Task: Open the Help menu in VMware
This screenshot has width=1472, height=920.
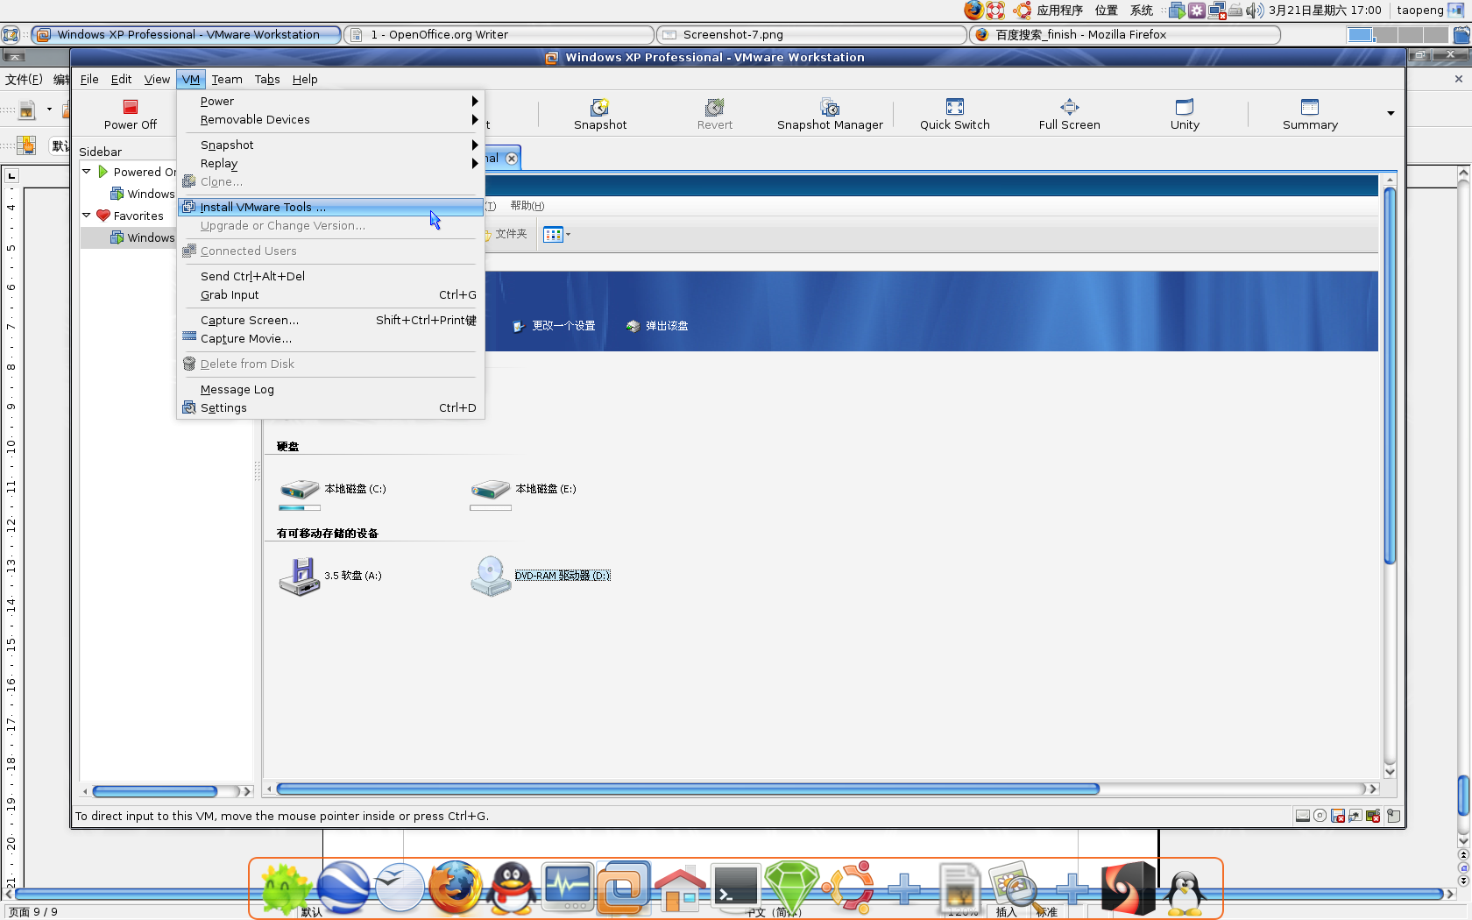Action: click(x=305, y=79)
